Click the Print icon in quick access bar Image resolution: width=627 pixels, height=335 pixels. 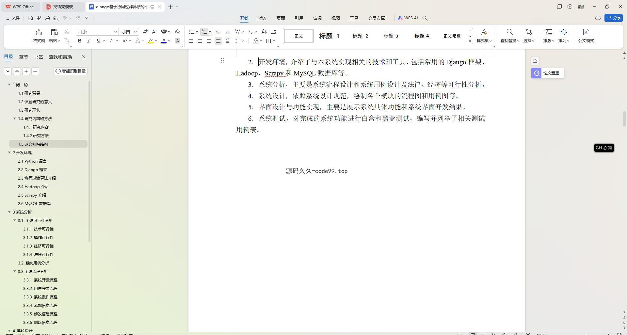click(x=47, y=18)
